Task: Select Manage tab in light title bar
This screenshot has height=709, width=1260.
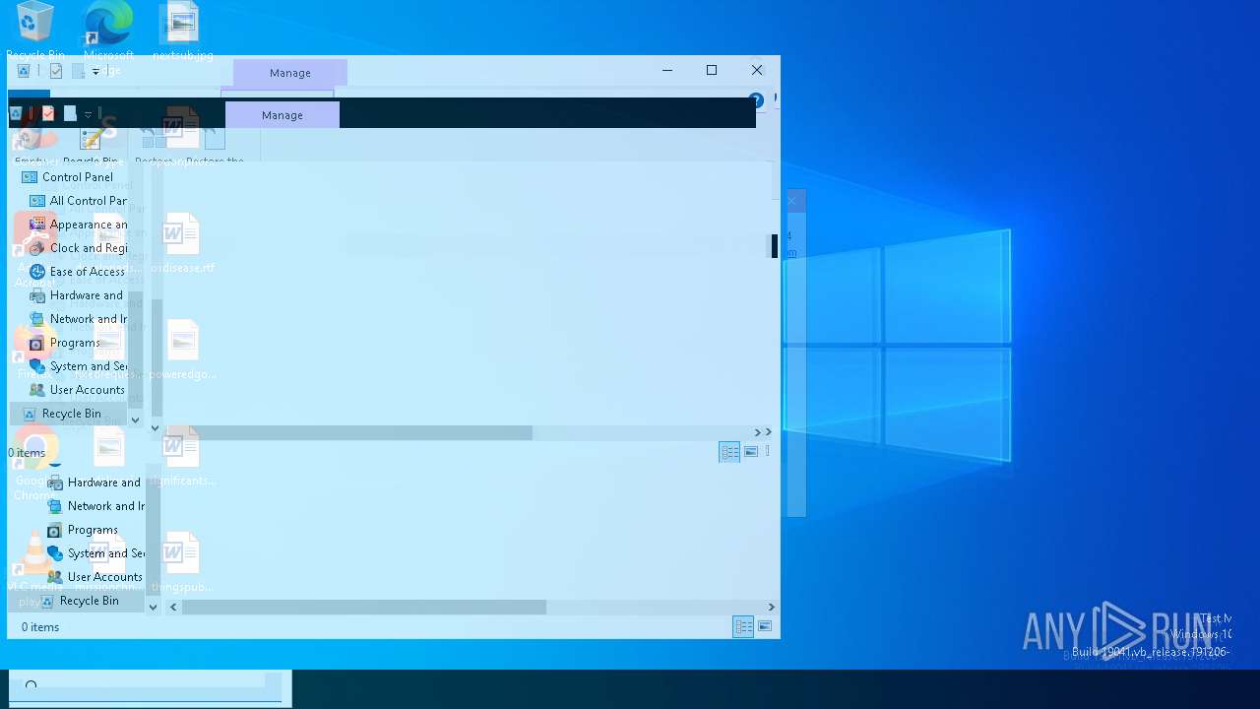Action: [x=290, y=73]
